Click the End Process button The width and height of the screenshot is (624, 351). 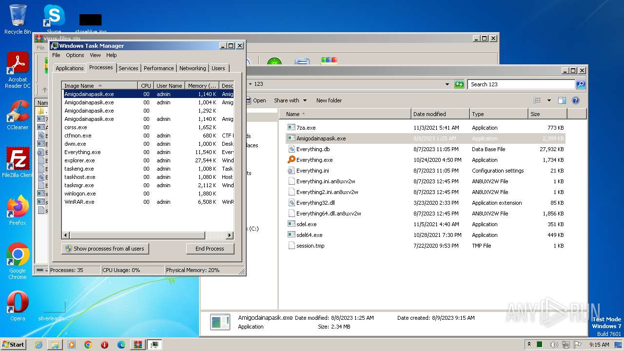click(210, 249)
